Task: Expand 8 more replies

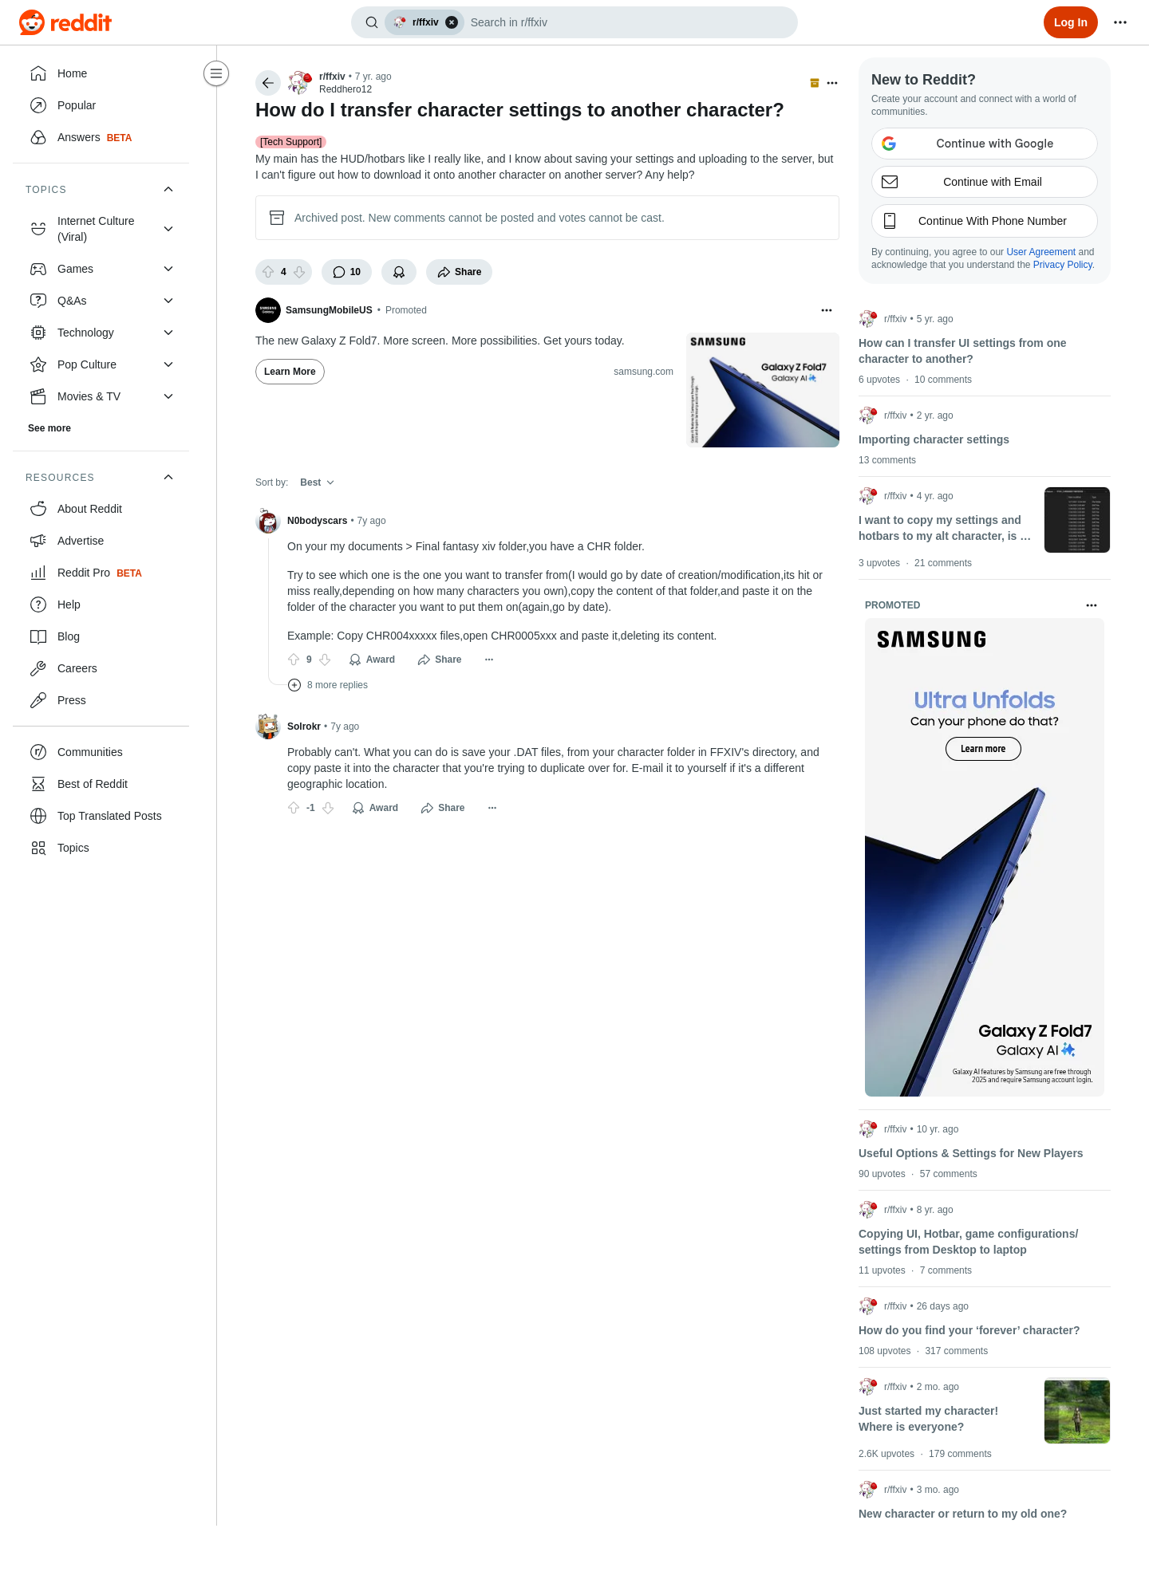Action: [328, 685]
